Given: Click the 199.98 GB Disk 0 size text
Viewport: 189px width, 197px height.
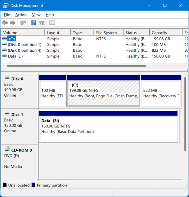Looking at the screenshot, I should tap(13, 90).
